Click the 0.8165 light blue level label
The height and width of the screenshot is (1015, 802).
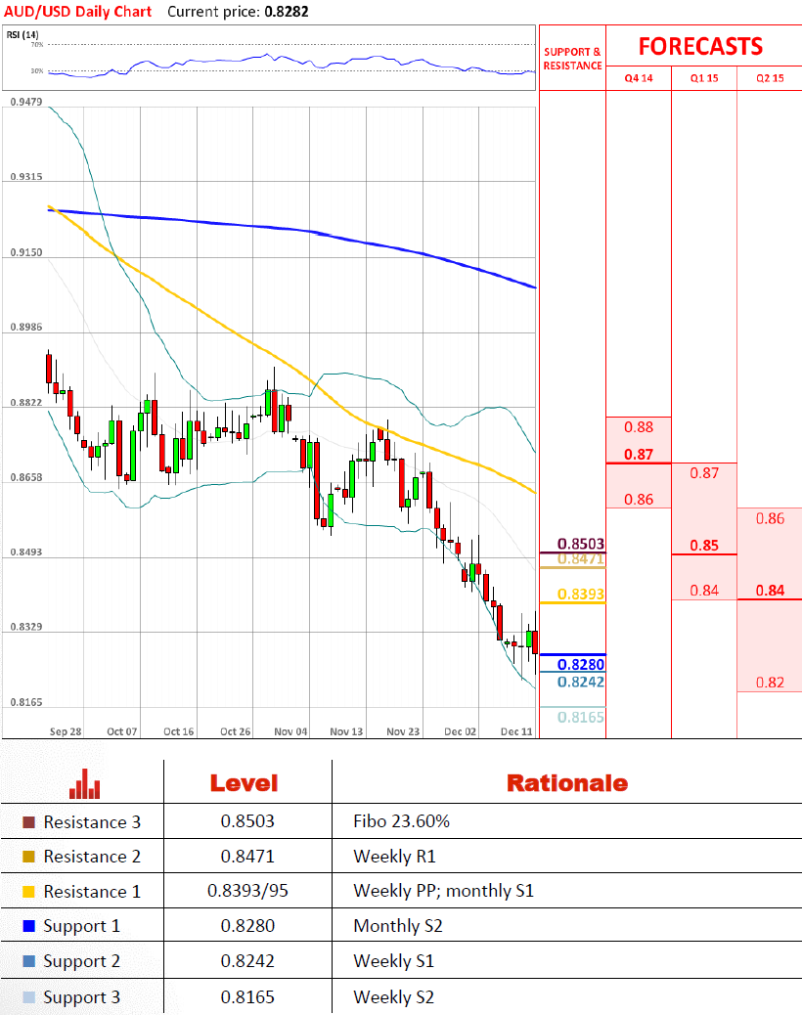[x=581, y=717]
